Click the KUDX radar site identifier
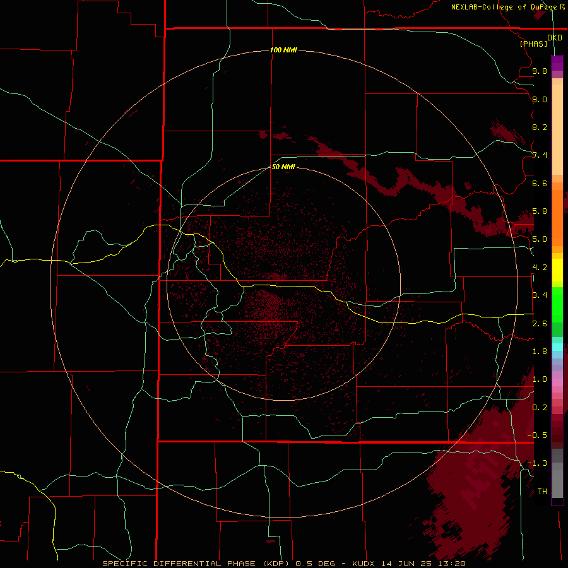Viewport: 568px width, 568px height. click(364, 564)
